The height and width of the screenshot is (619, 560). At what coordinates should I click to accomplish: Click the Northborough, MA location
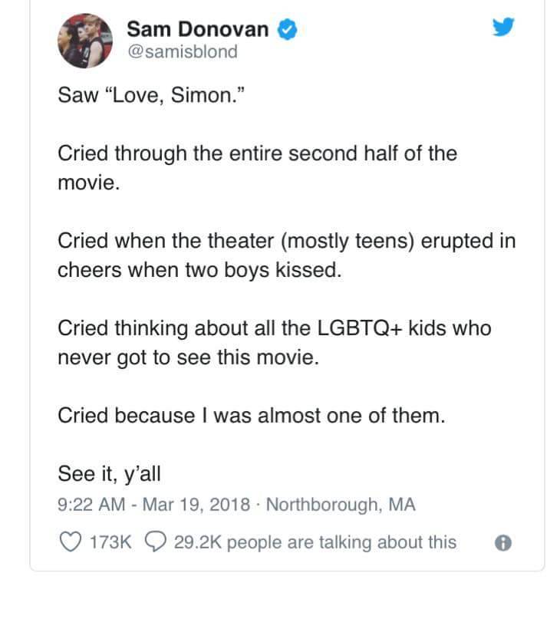(x=341, y=505)
